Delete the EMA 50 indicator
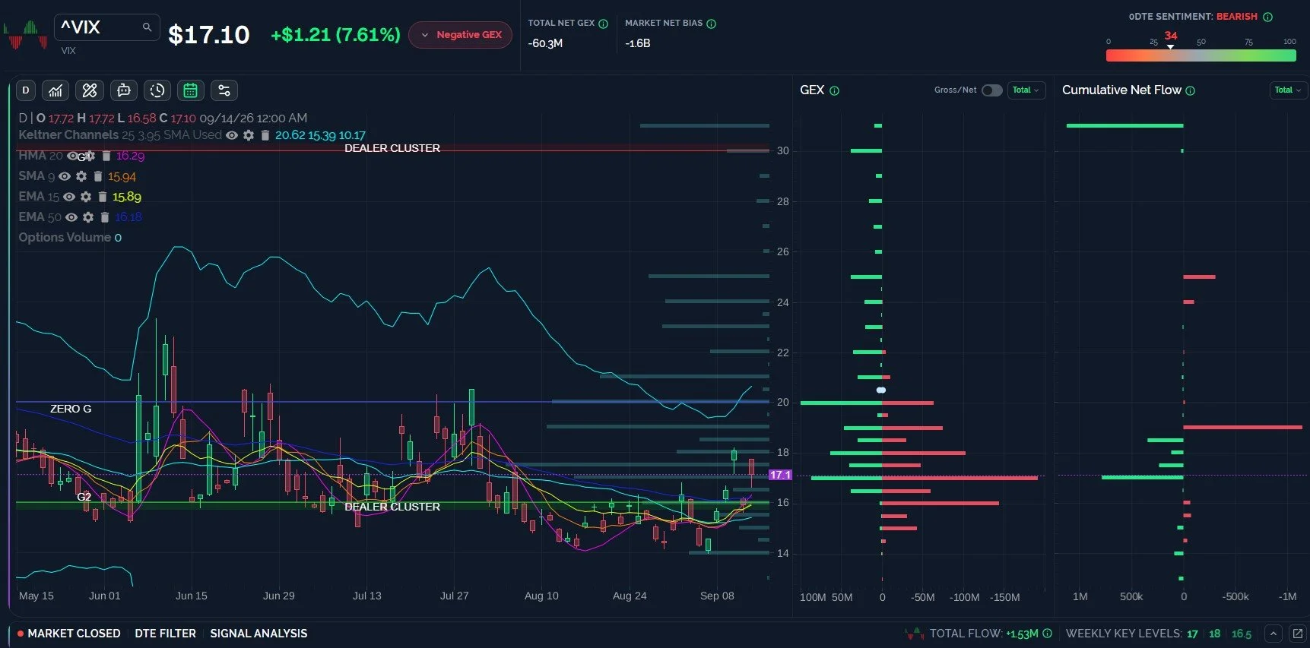This screenshot has height=648, width=1310. point(105,217)
